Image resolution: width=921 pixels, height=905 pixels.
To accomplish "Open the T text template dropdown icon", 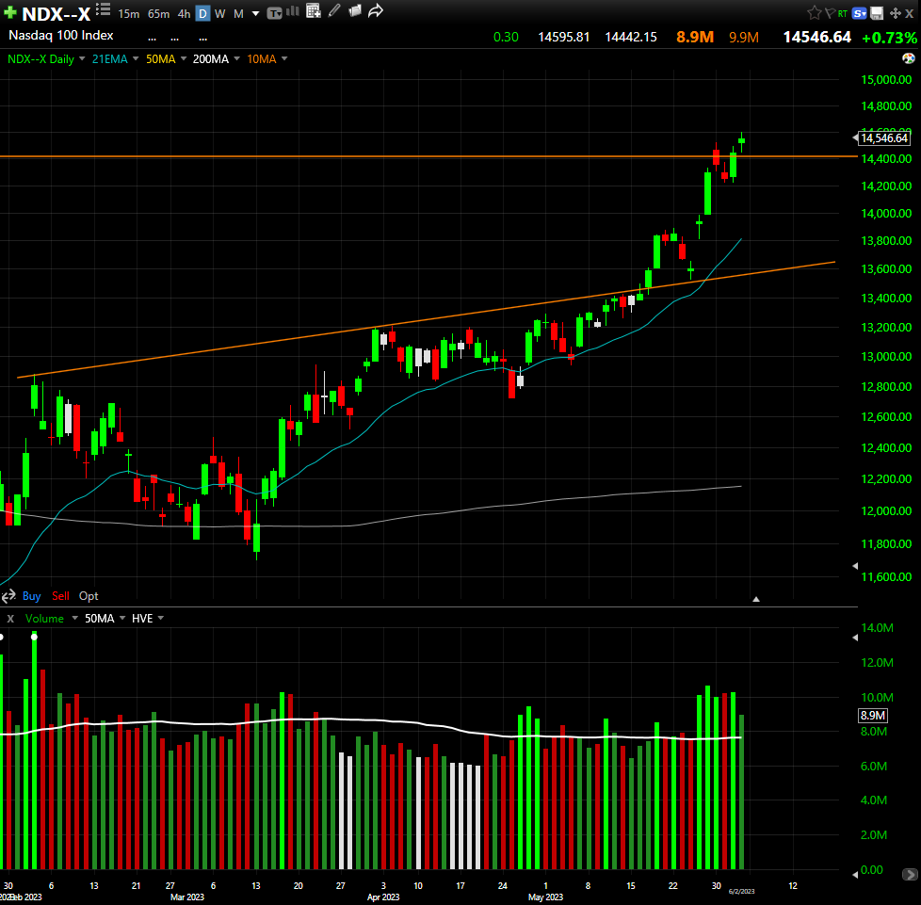I will [x=274, y=13].
